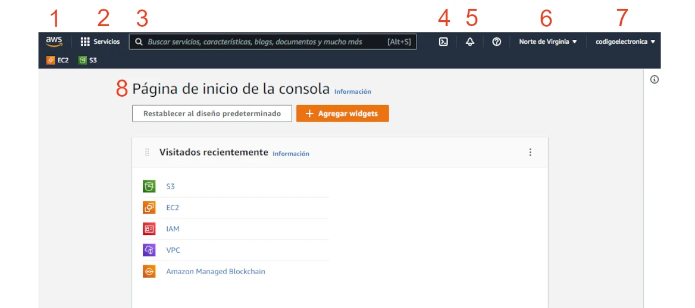The width and height of the screenshot is (695, 308).
Task: Click Información link beside page title
Action: 353,92
